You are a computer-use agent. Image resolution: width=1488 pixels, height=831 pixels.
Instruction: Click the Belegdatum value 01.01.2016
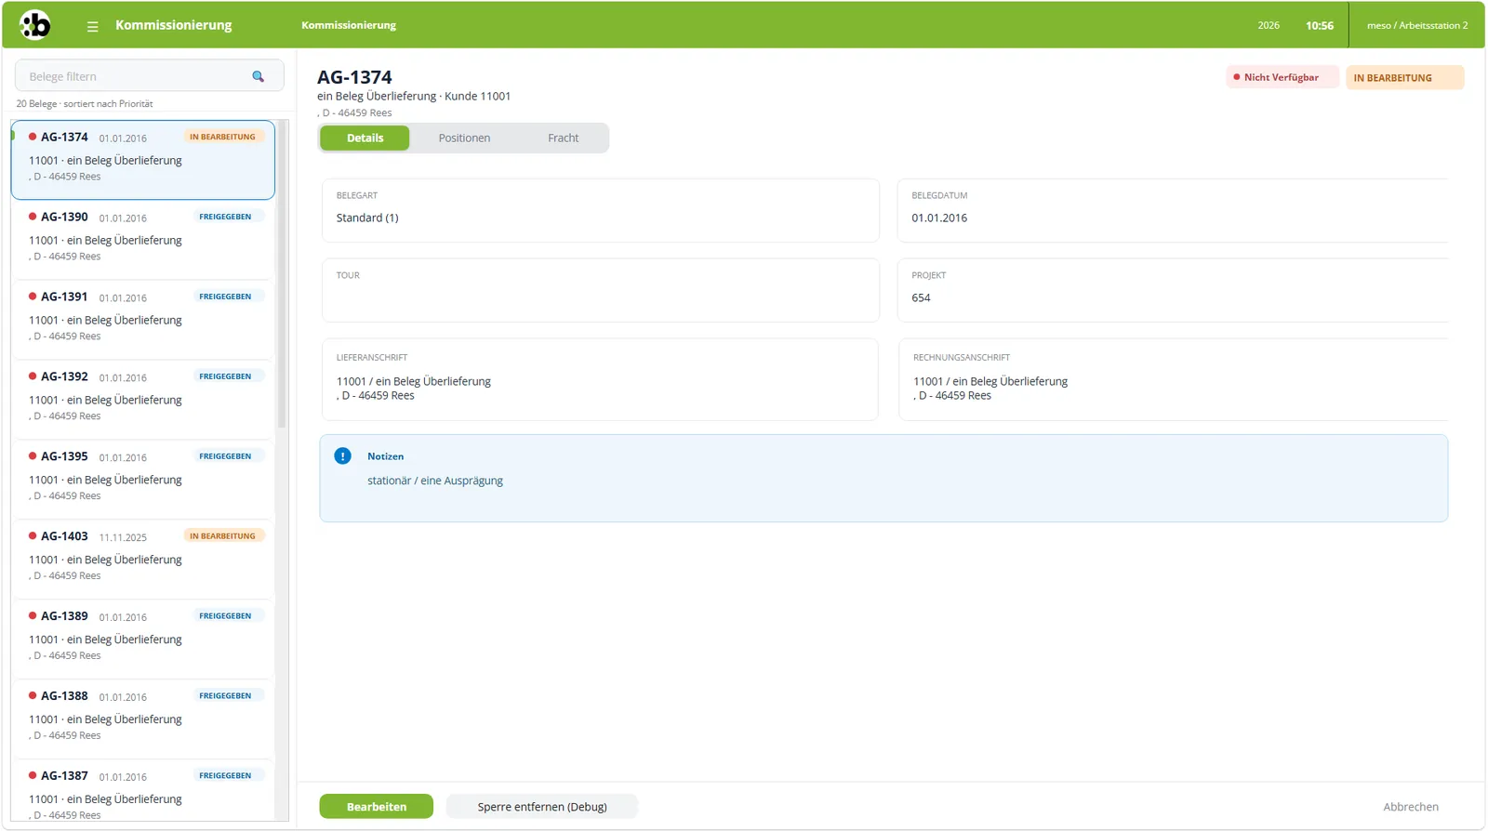point(939,218)
